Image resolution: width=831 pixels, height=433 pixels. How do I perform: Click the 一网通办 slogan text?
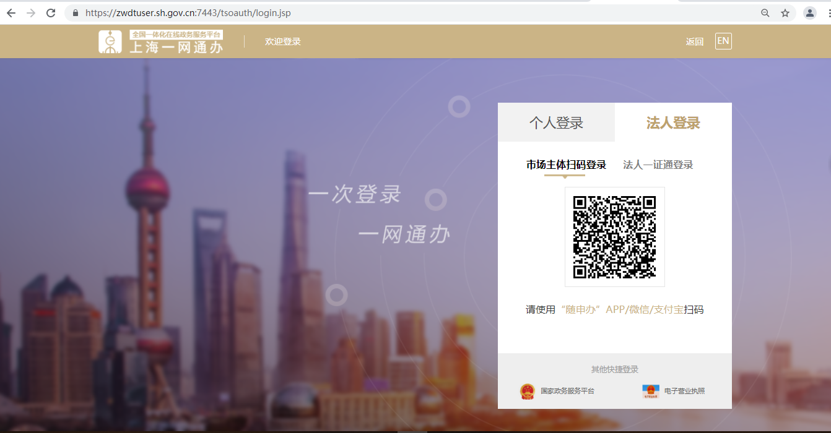[x=404, y=234]
